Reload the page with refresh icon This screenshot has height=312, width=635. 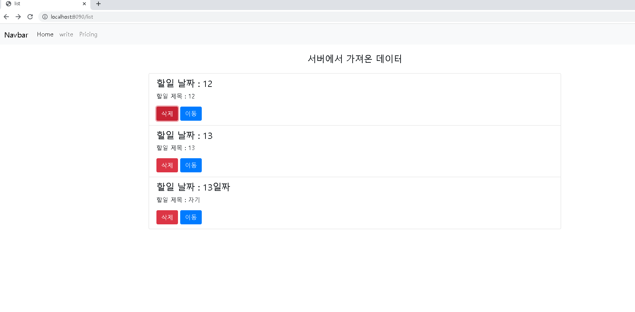30,17
